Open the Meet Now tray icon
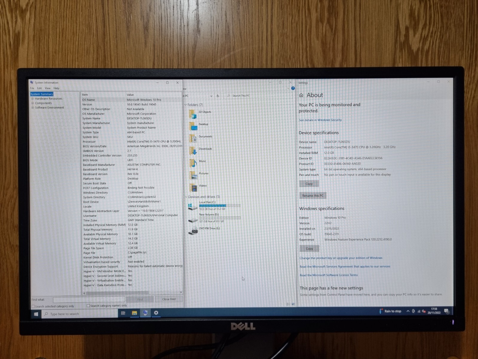 point(413,311)
